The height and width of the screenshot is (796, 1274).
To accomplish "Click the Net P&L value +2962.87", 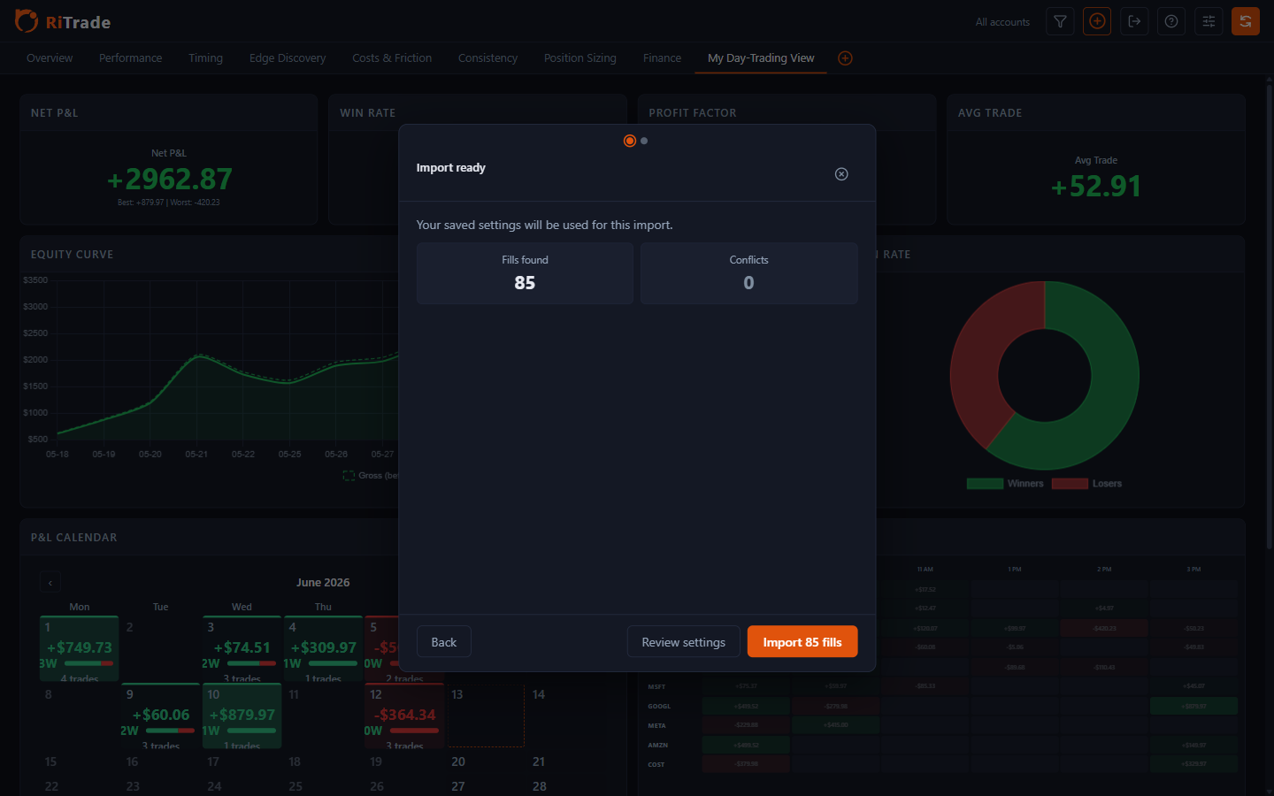I will tap(169, 180).
